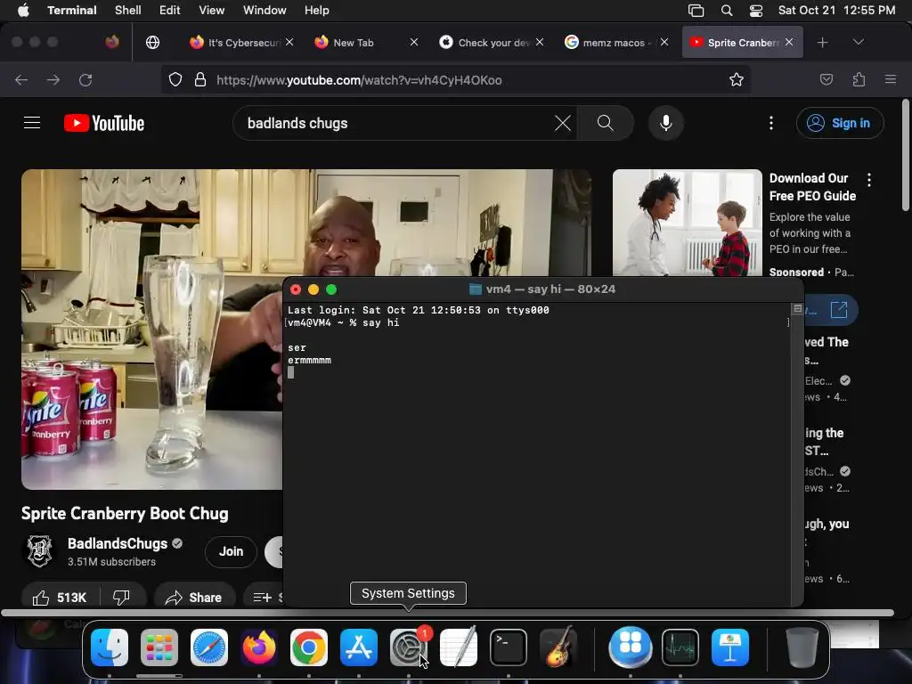The height and width of the screenshot is (684, 912).
Task: Click the Terminal window title bar text
Action: click(x=550, y=289)
